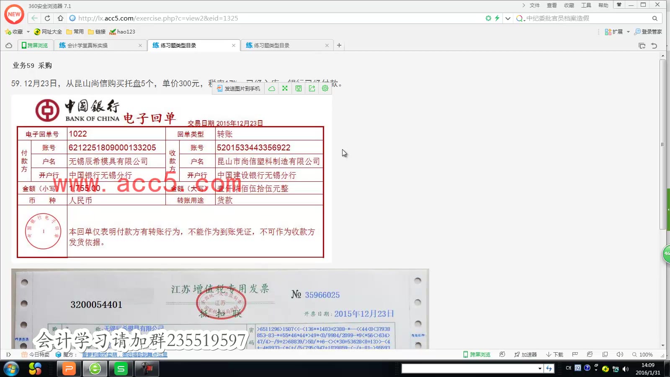Viewport: 670px width, 377px height.
Task: Send the image to phone
Action: click(x=239, y=88)
